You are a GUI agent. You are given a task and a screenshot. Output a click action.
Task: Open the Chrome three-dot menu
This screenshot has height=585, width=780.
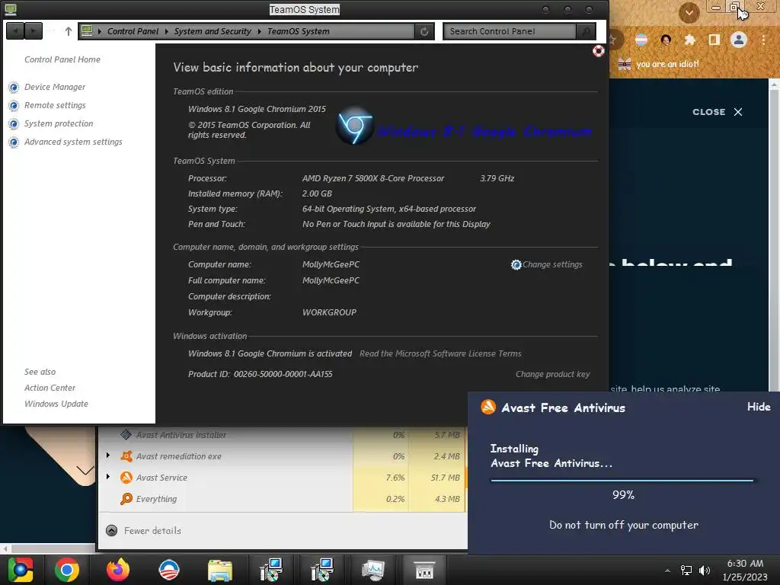[763, 40]
